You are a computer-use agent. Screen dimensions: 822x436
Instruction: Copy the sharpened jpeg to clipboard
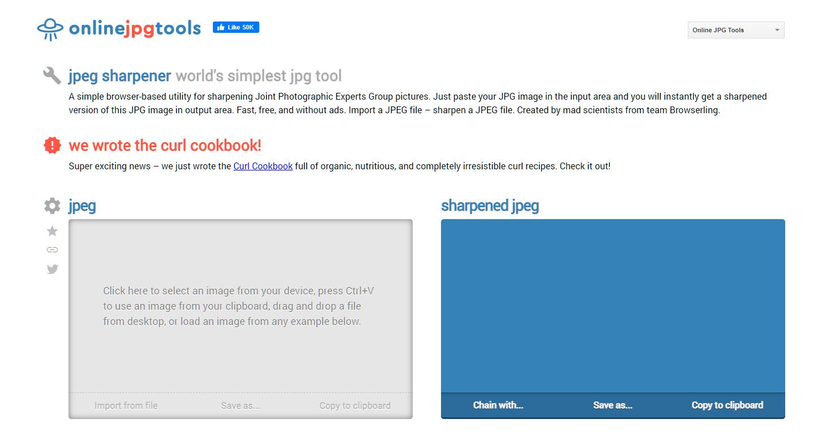point(727,405)
